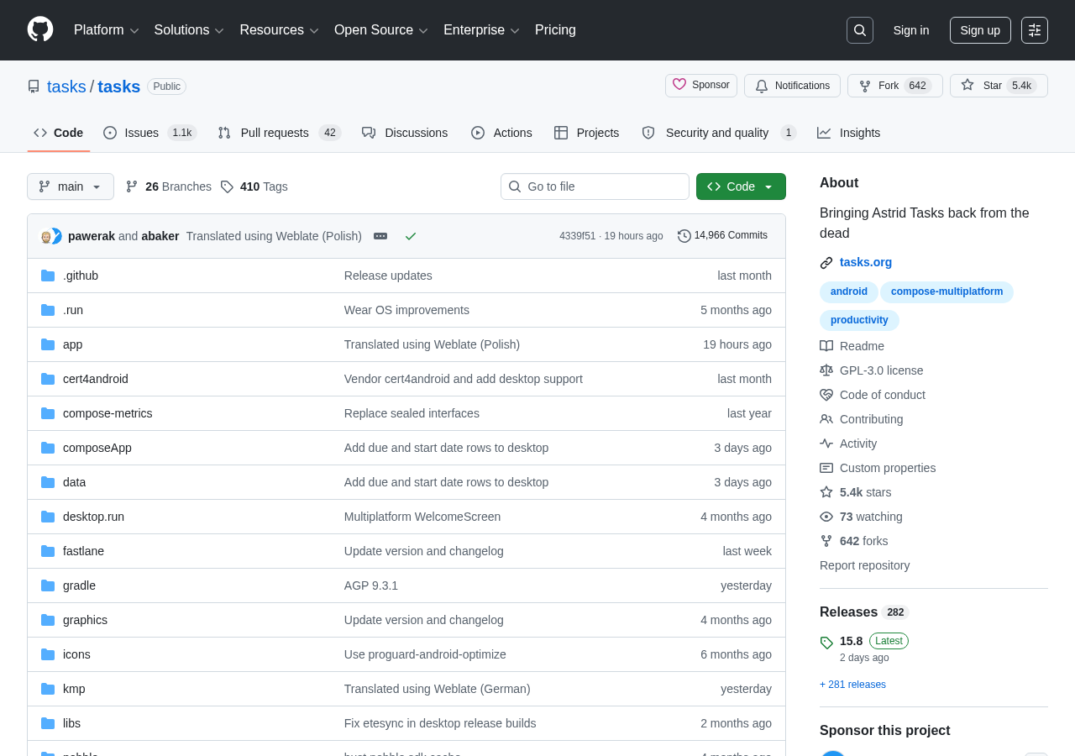
Task: Click the Sponsor heart button
Action: pyautogui.click(x=701, y=86)
